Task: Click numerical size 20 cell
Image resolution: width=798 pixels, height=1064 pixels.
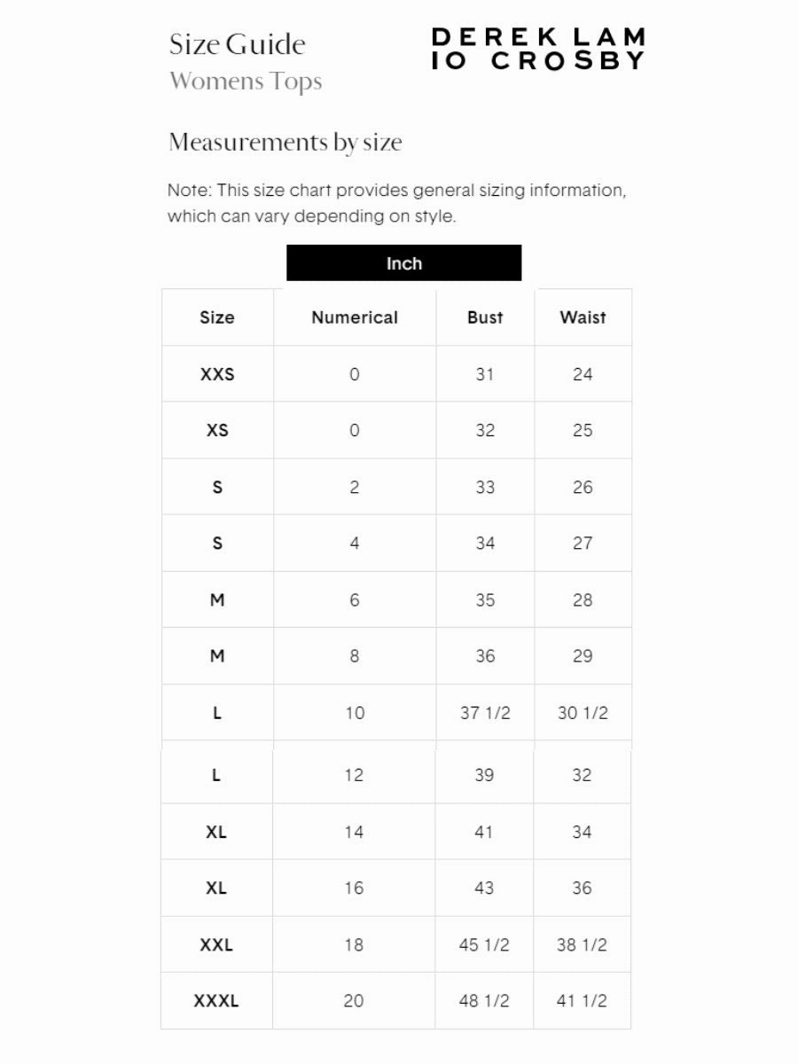Action: (354, 1001)
